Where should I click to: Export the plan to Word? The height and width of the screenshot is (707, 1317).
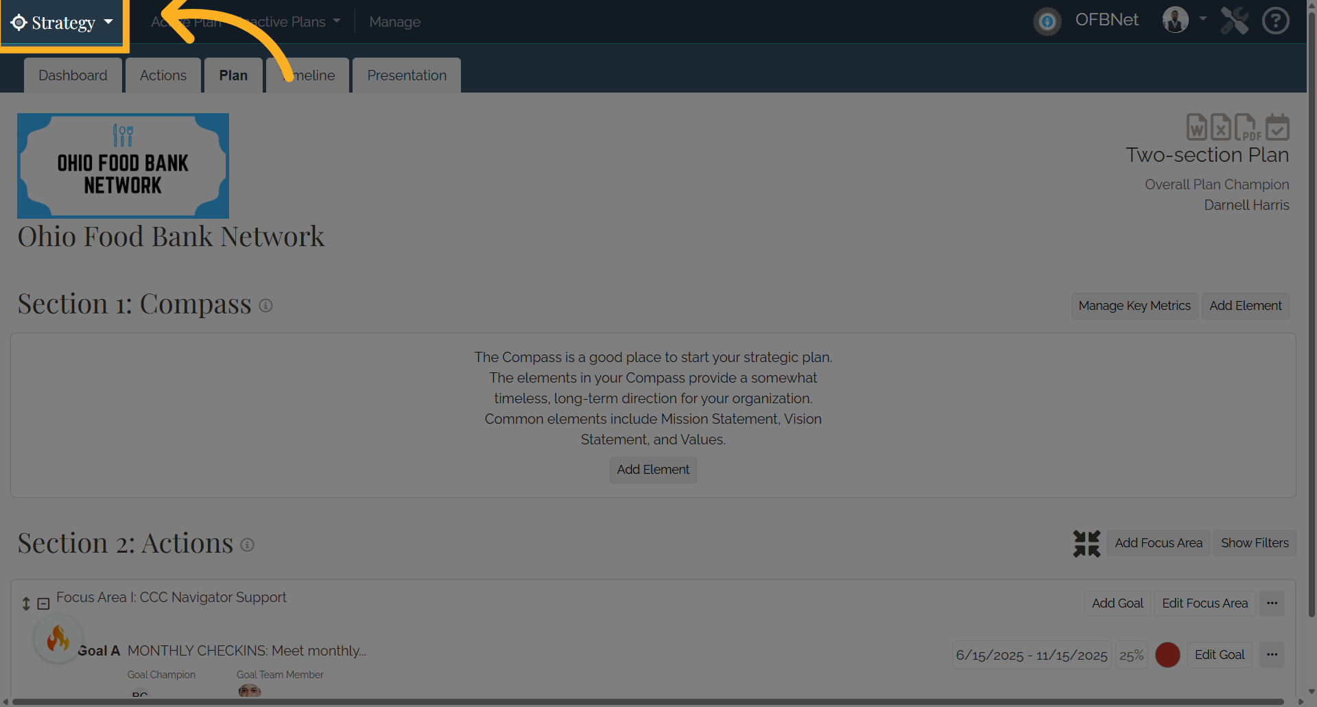click(x=1197, y=127)
